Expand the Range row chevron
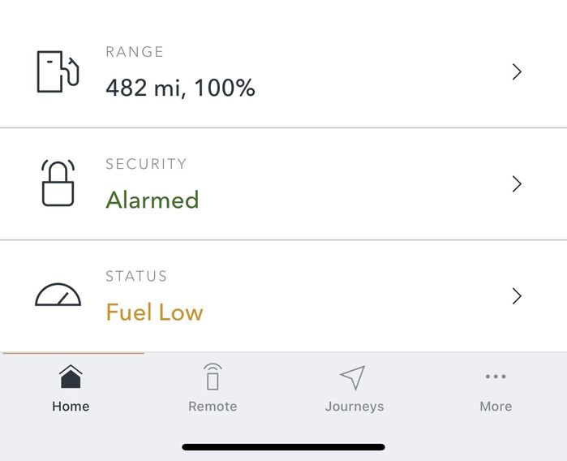The height and width of the screenshot is (461, 567). tap(517, 71)
